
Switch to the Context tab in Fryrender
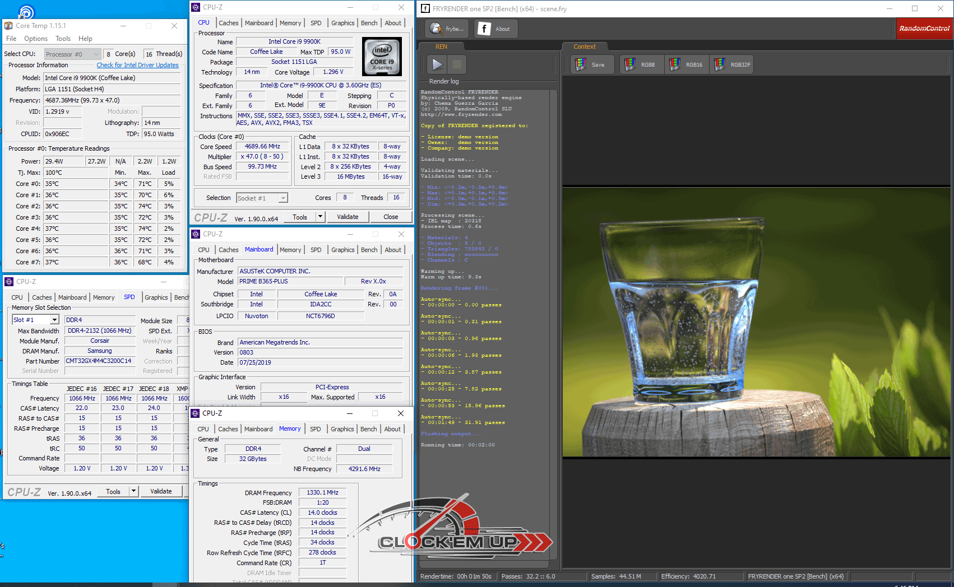584,46
